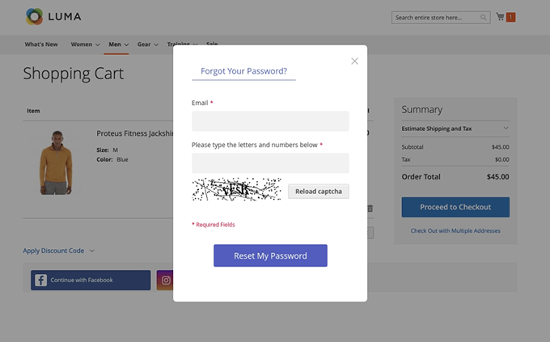Click the cart item count badge
The width and height of the screenshot is (550, 342).
[x=510, y=17]
